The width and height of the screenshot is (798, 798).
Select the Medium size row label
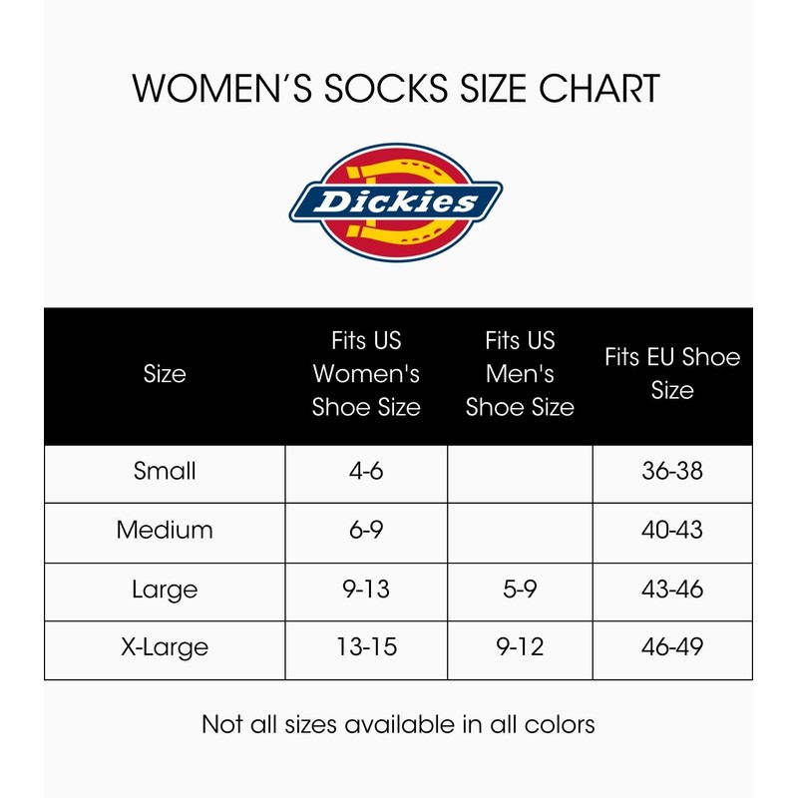pos(165,530)
